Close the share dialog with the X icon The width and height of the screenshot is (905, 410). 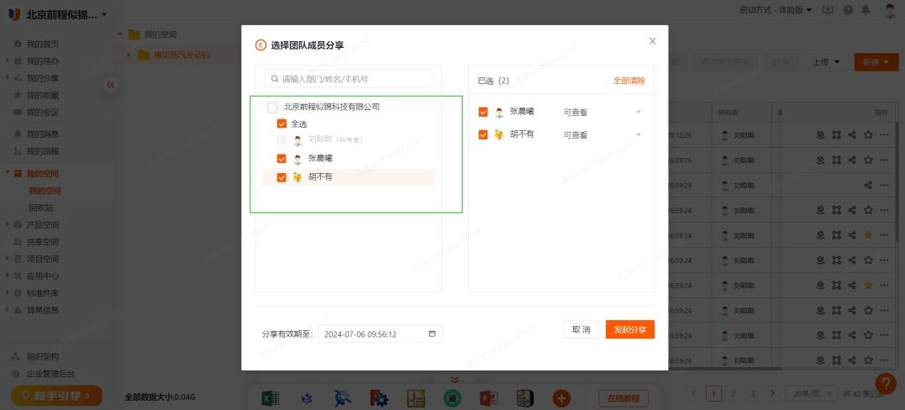652,41
